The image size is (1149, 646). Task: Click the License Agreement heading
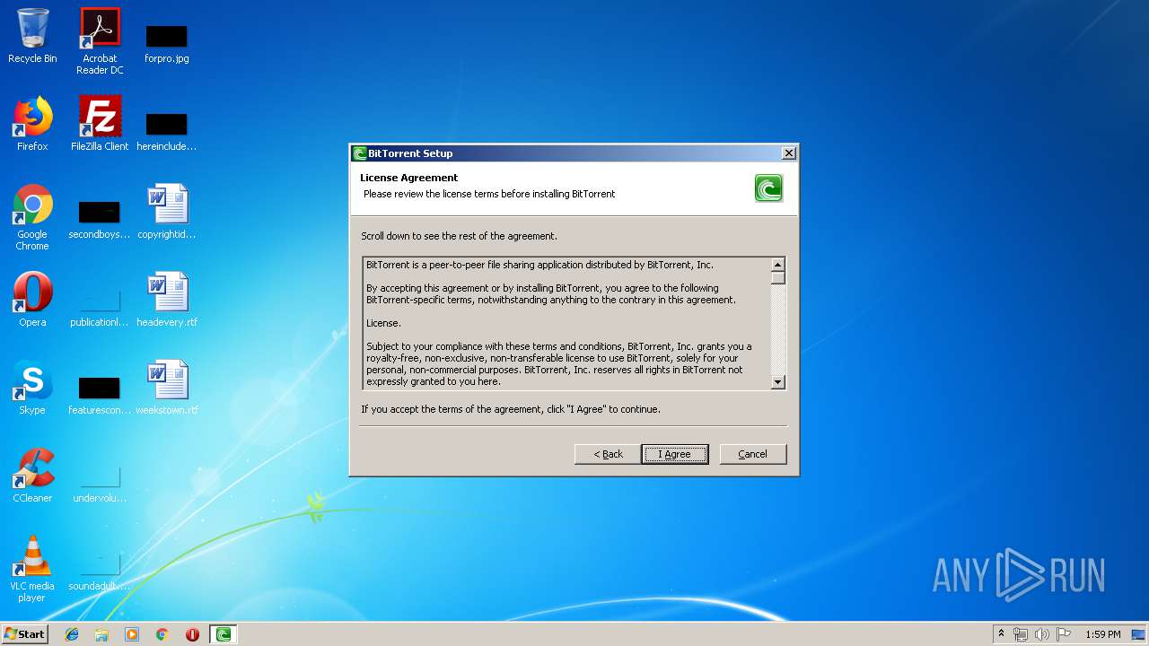[409, 178]
